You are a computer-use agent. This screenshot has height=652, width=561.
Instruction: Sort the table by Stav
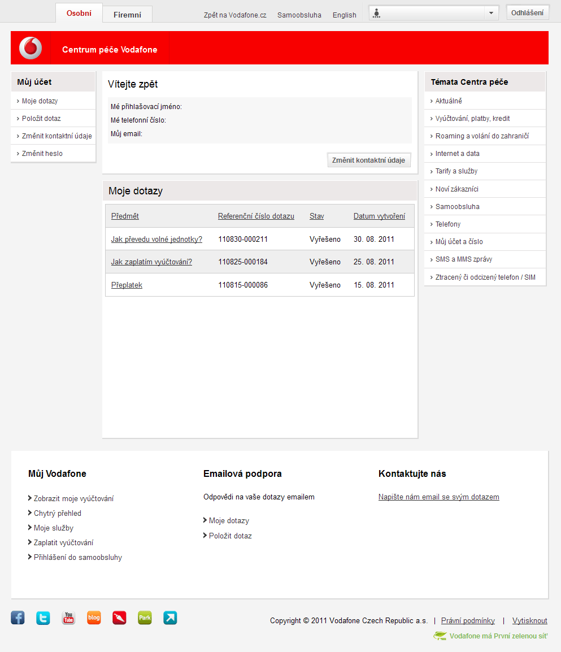[x=316, y=216]
